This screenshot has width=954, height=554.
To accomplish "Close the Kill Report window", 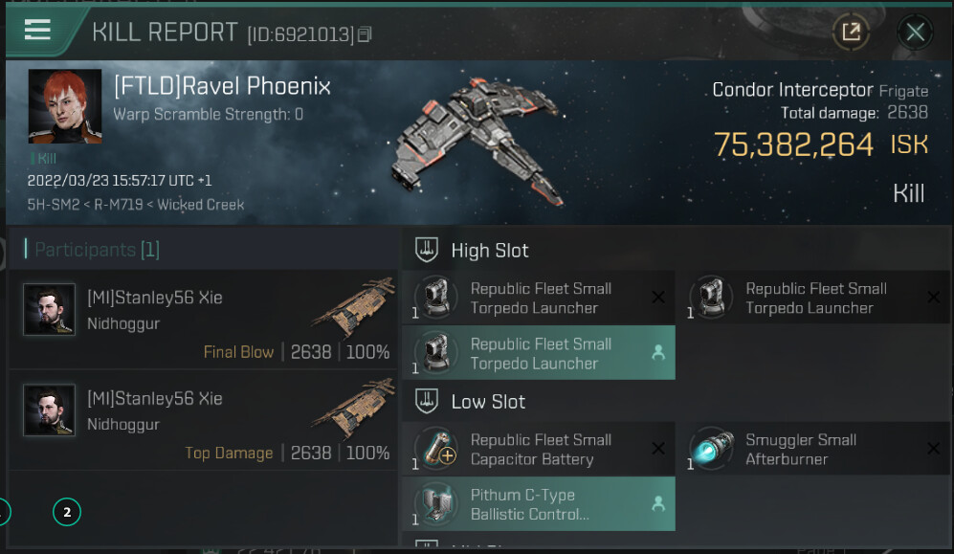I will tap(915, 33).
